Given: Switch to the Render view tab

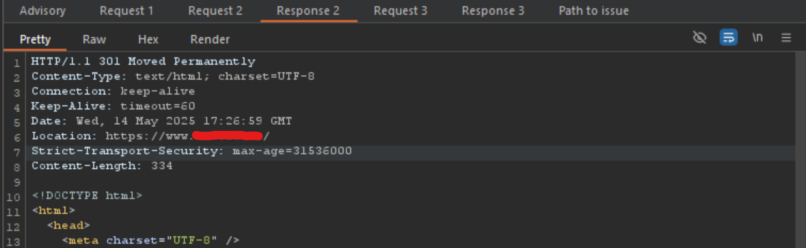Looking at the screenshot, I should pos(210,39).
